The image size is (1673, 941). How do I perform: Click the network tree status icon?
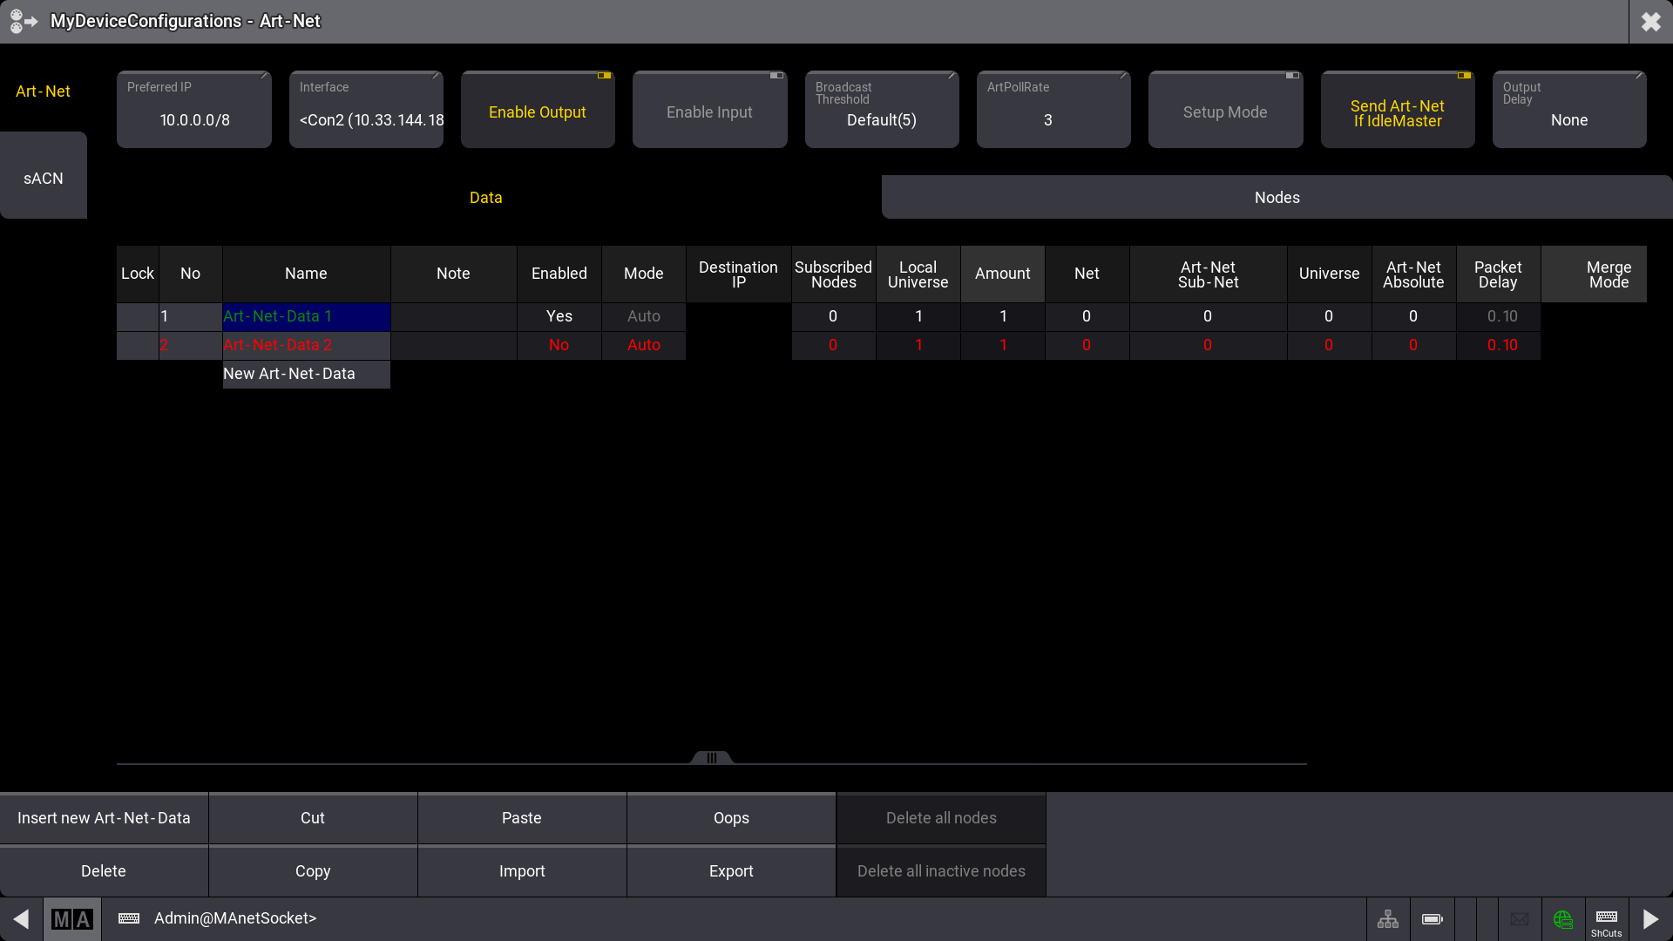tap(1388, 919)
